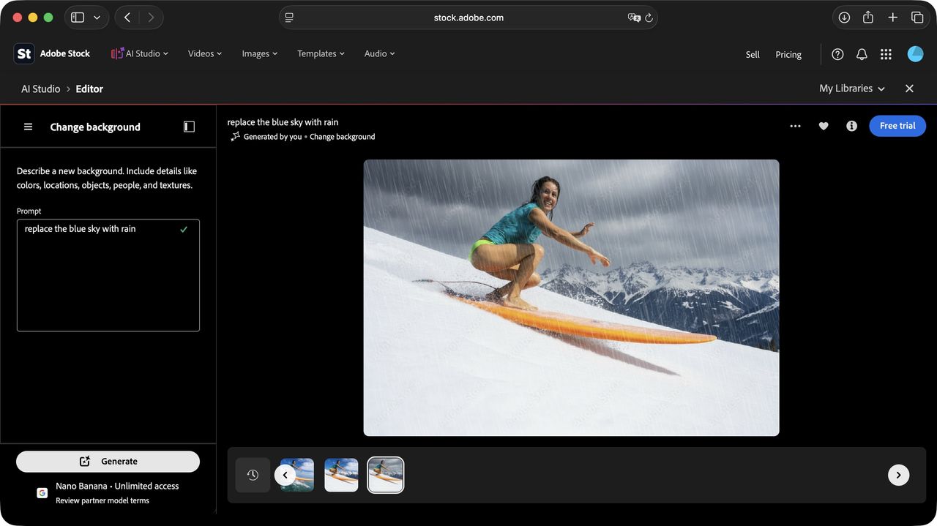Go to next thumbnails with right arrow

click(x=898, y=475)
